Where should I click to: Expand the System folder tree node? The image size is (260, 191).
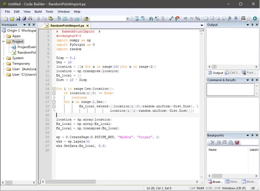tap(3, 58)
